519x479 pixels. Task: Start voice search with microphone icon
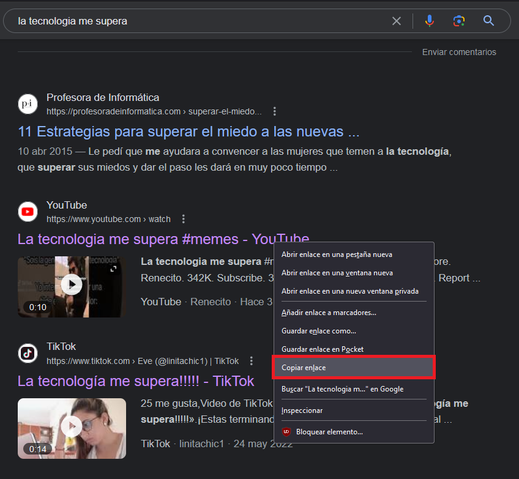click(x=429, y=21)
